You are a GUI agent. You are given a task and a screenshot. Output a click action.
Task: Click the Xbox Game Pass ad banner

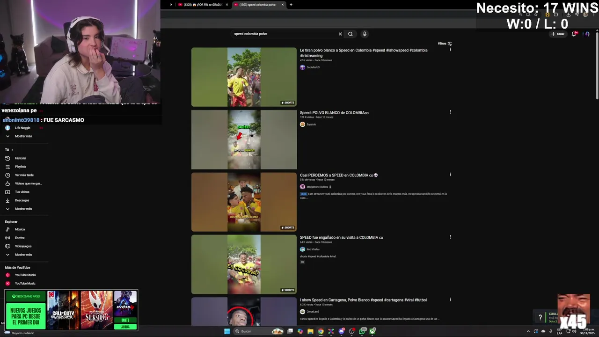click(71, 310)
